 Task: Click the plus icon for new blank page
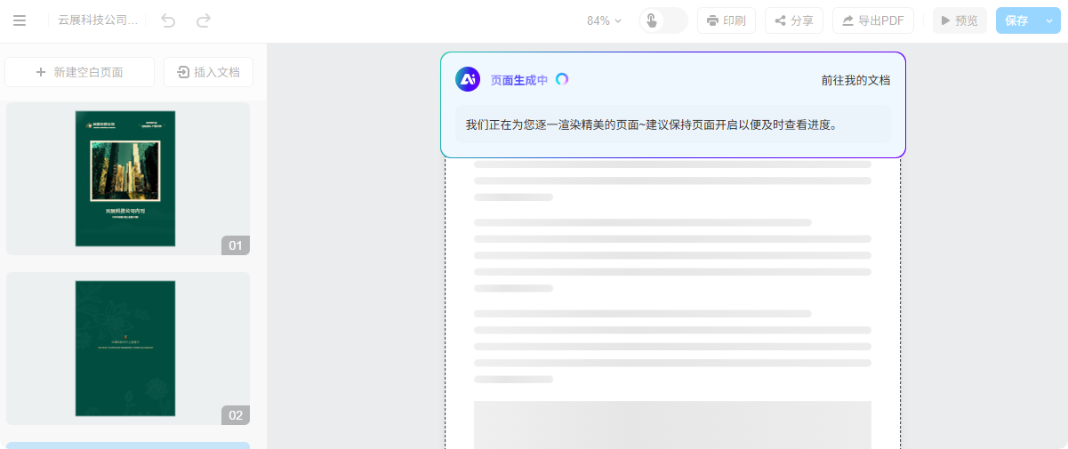pyautogui.click(x=41, y=72)
